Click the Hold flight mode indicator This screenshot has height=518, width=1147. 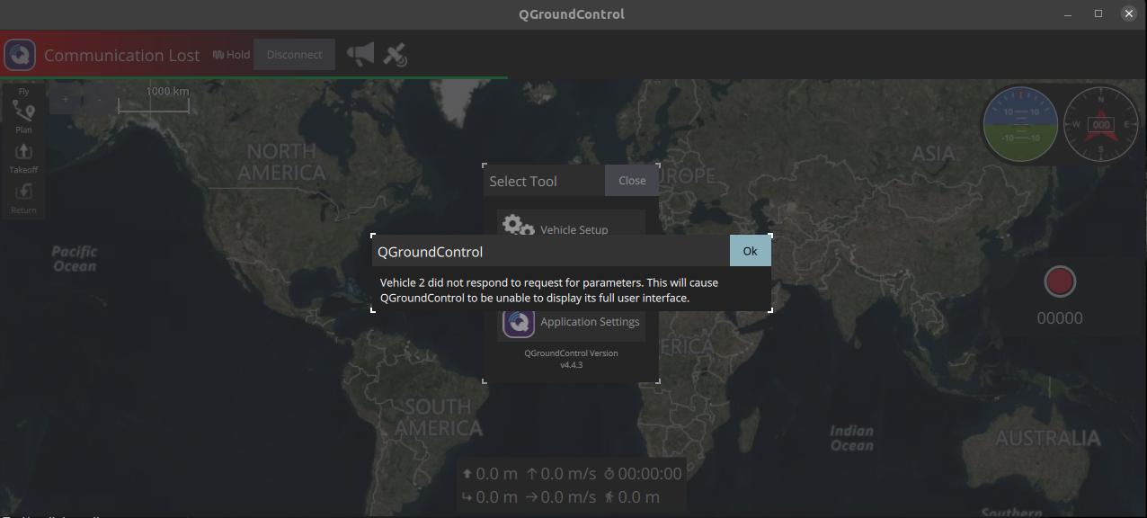click(232, 55)
